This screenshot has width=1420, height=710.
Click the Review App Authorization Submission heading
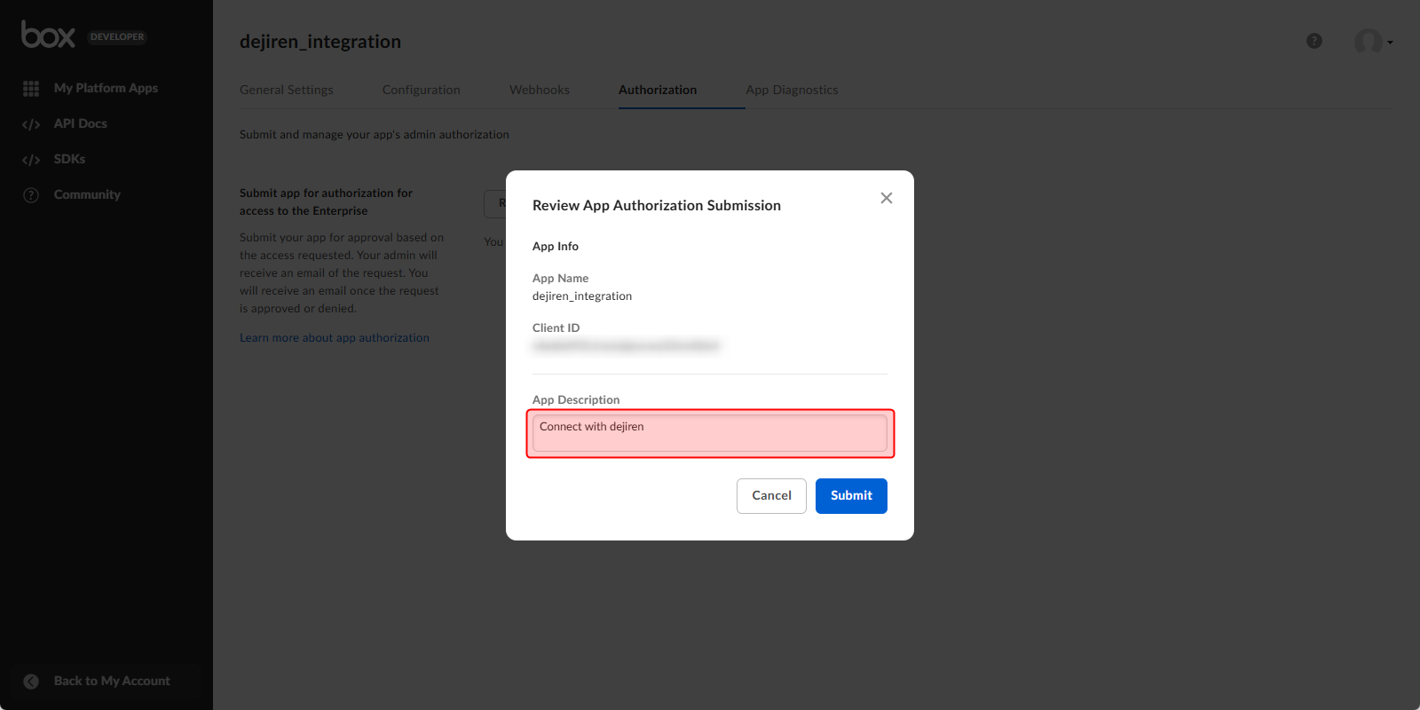pos(657,205)
